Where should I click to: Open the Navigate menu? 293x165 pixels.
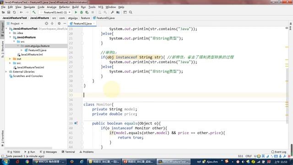click(29, 7)
